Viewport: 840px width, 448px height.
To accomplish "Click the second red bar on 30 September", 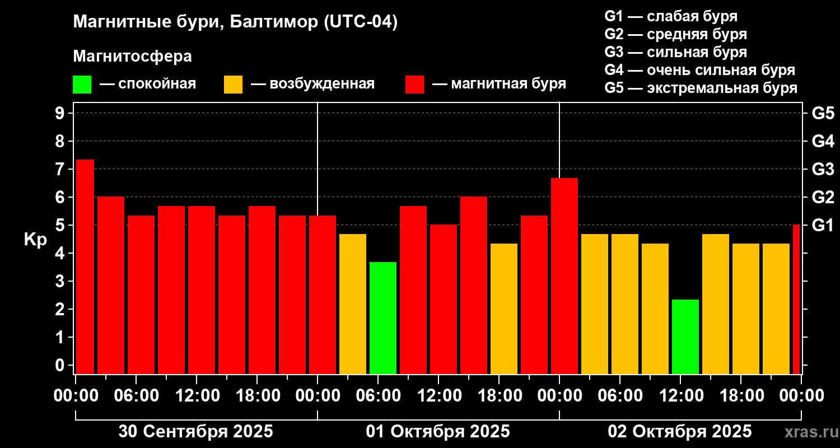I will (111, 285).
